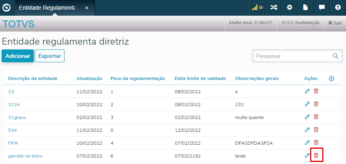Select the DFASDFDASFSA observation cell
Image resolution: width=346 pixels, height=164 pixels.
tap(254, 143)
